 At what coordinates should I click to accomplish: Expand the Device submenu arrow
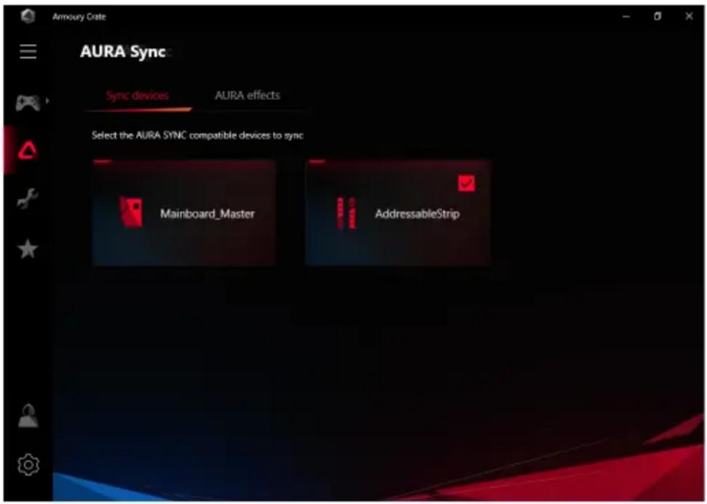pos(47,100)
